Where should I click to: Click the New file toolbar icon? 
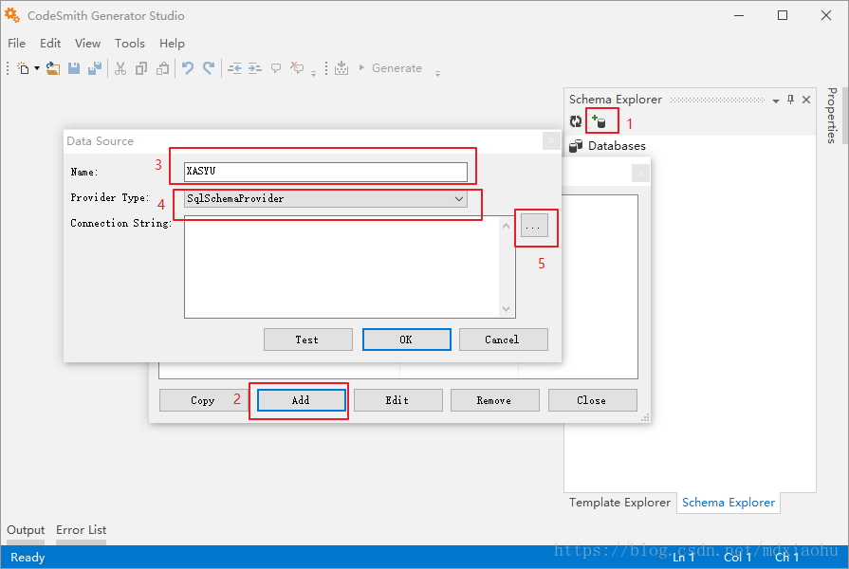click(24, 68)
